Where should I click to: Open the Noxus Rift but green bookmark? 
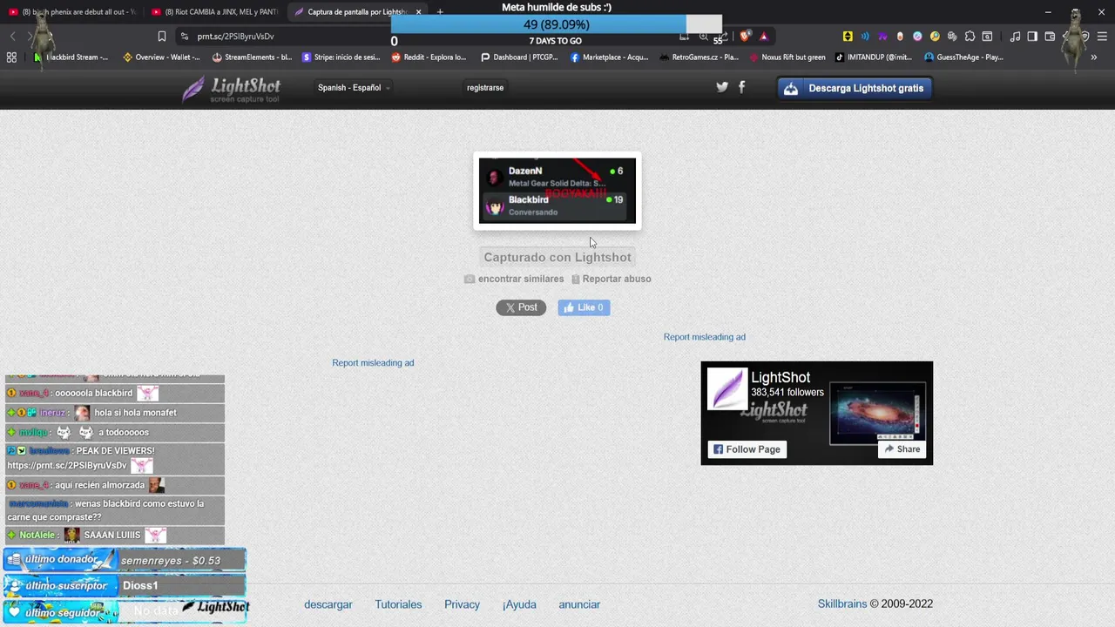787,57
